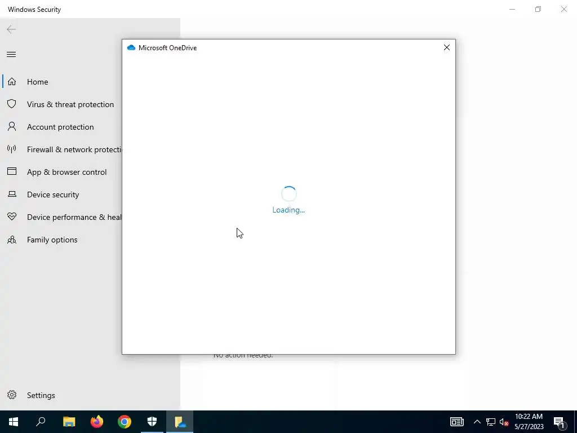Select the Firewall & network antenna icon
This screenshot has width=577, height=433.
tap(12, 149)
